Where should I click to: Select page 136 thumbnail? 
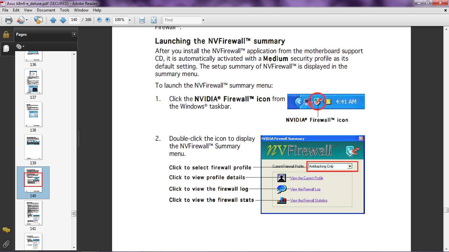click(33, 56)
